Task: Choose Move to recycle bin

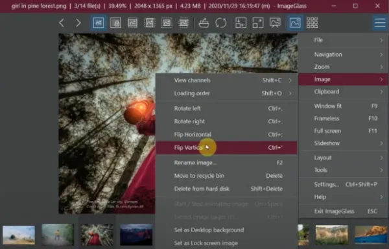Action: [x=226, y=176]
